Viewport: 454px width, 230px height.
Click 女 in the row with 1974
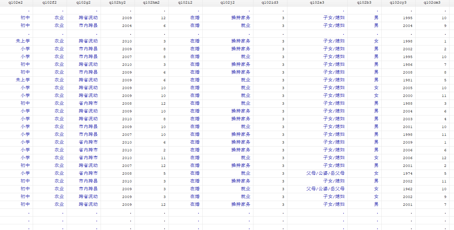click(x=376, y=173)
